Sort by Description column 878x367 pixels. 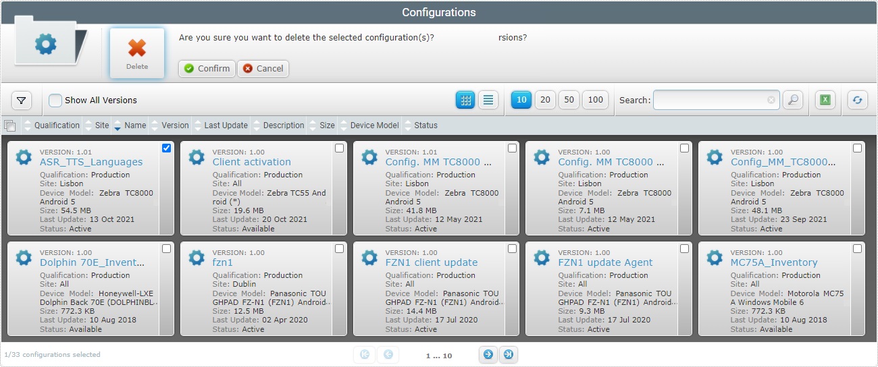[x=284, y=125]
